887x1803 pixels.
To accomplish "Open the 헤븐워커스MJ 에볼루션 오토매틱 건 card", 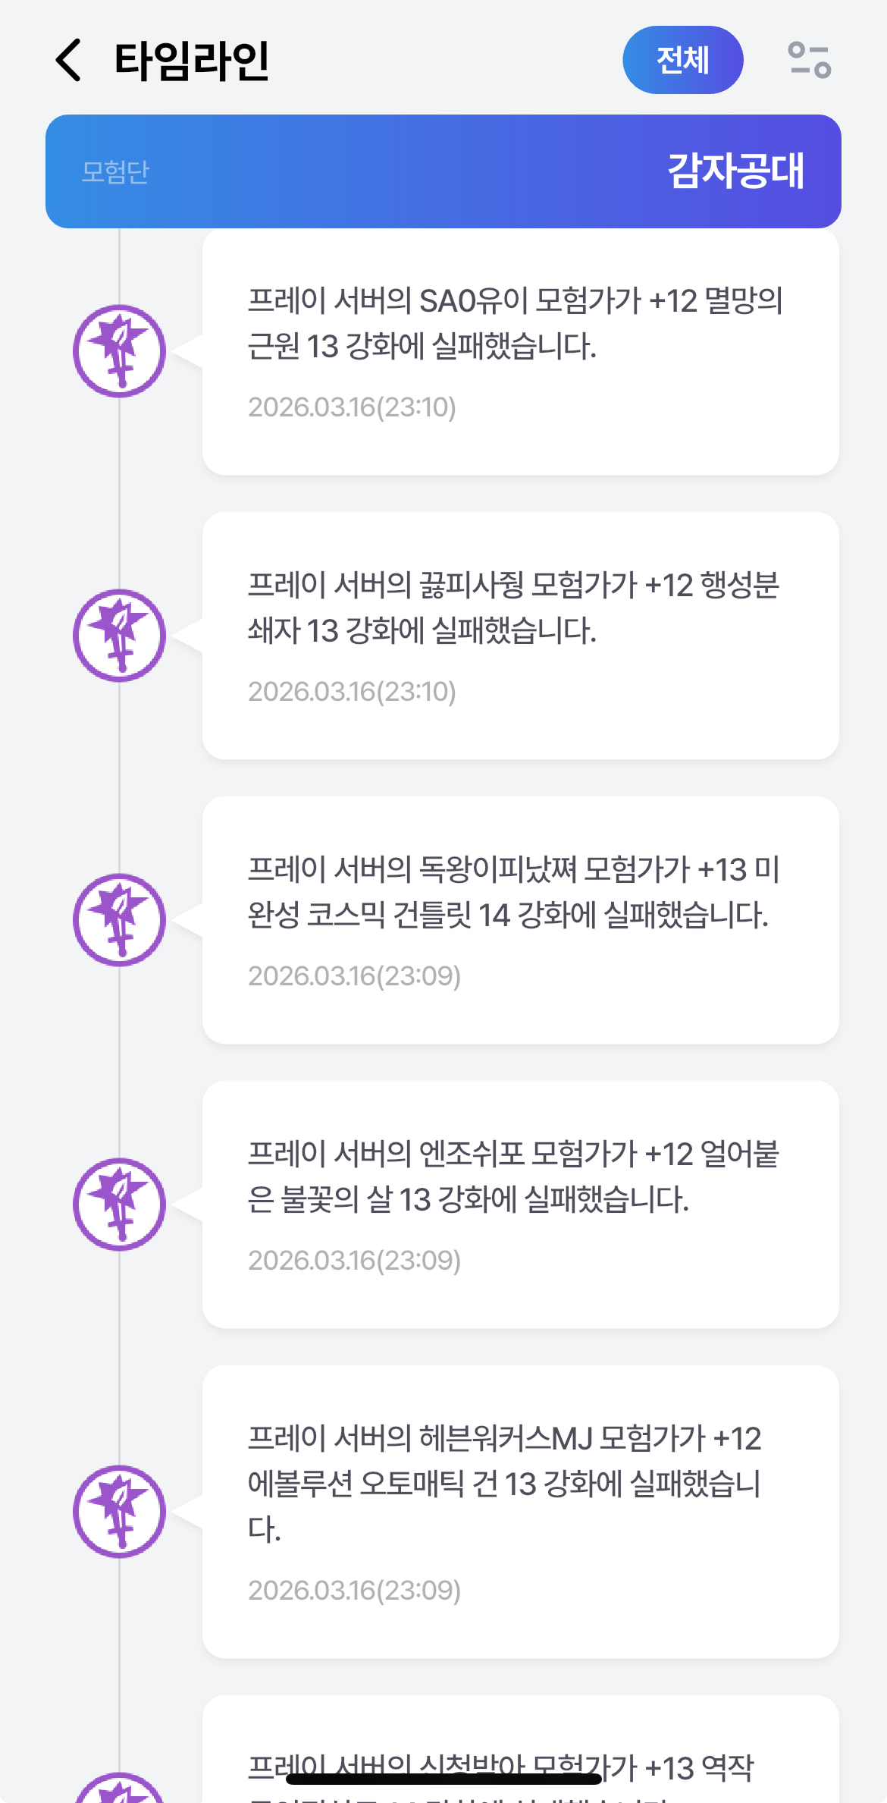I will tap(520, 1512).
